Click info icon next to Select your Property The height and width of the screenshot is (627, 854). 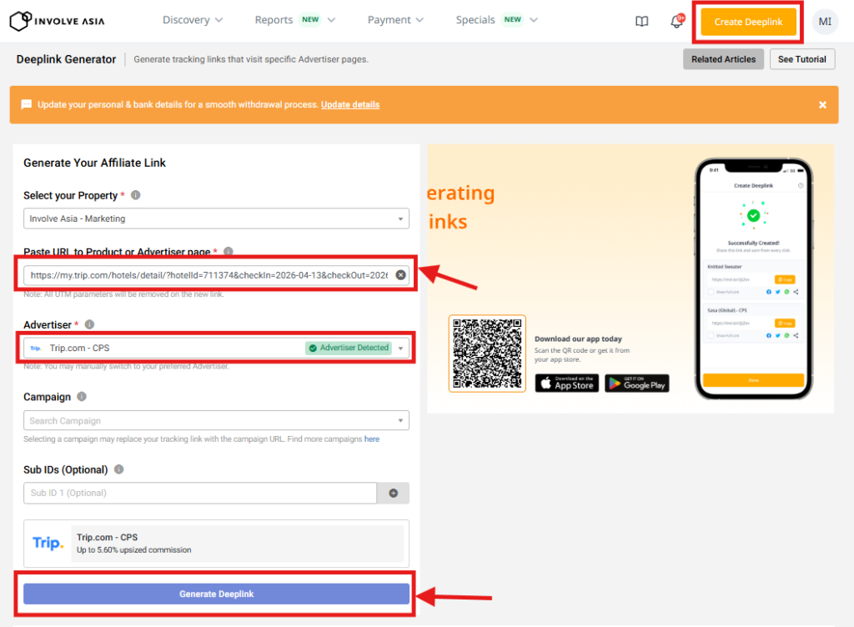pos(136,195)
